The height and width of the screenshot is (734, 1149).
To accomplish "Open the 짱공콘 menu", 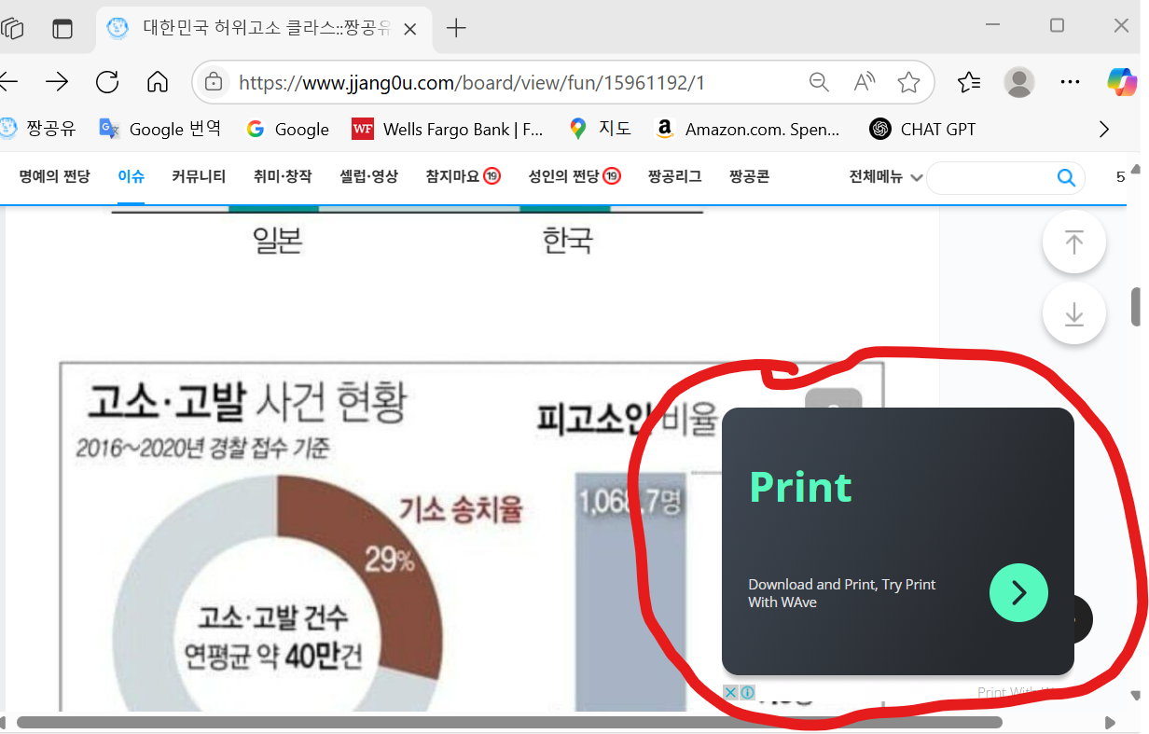I will coord(749,176).
